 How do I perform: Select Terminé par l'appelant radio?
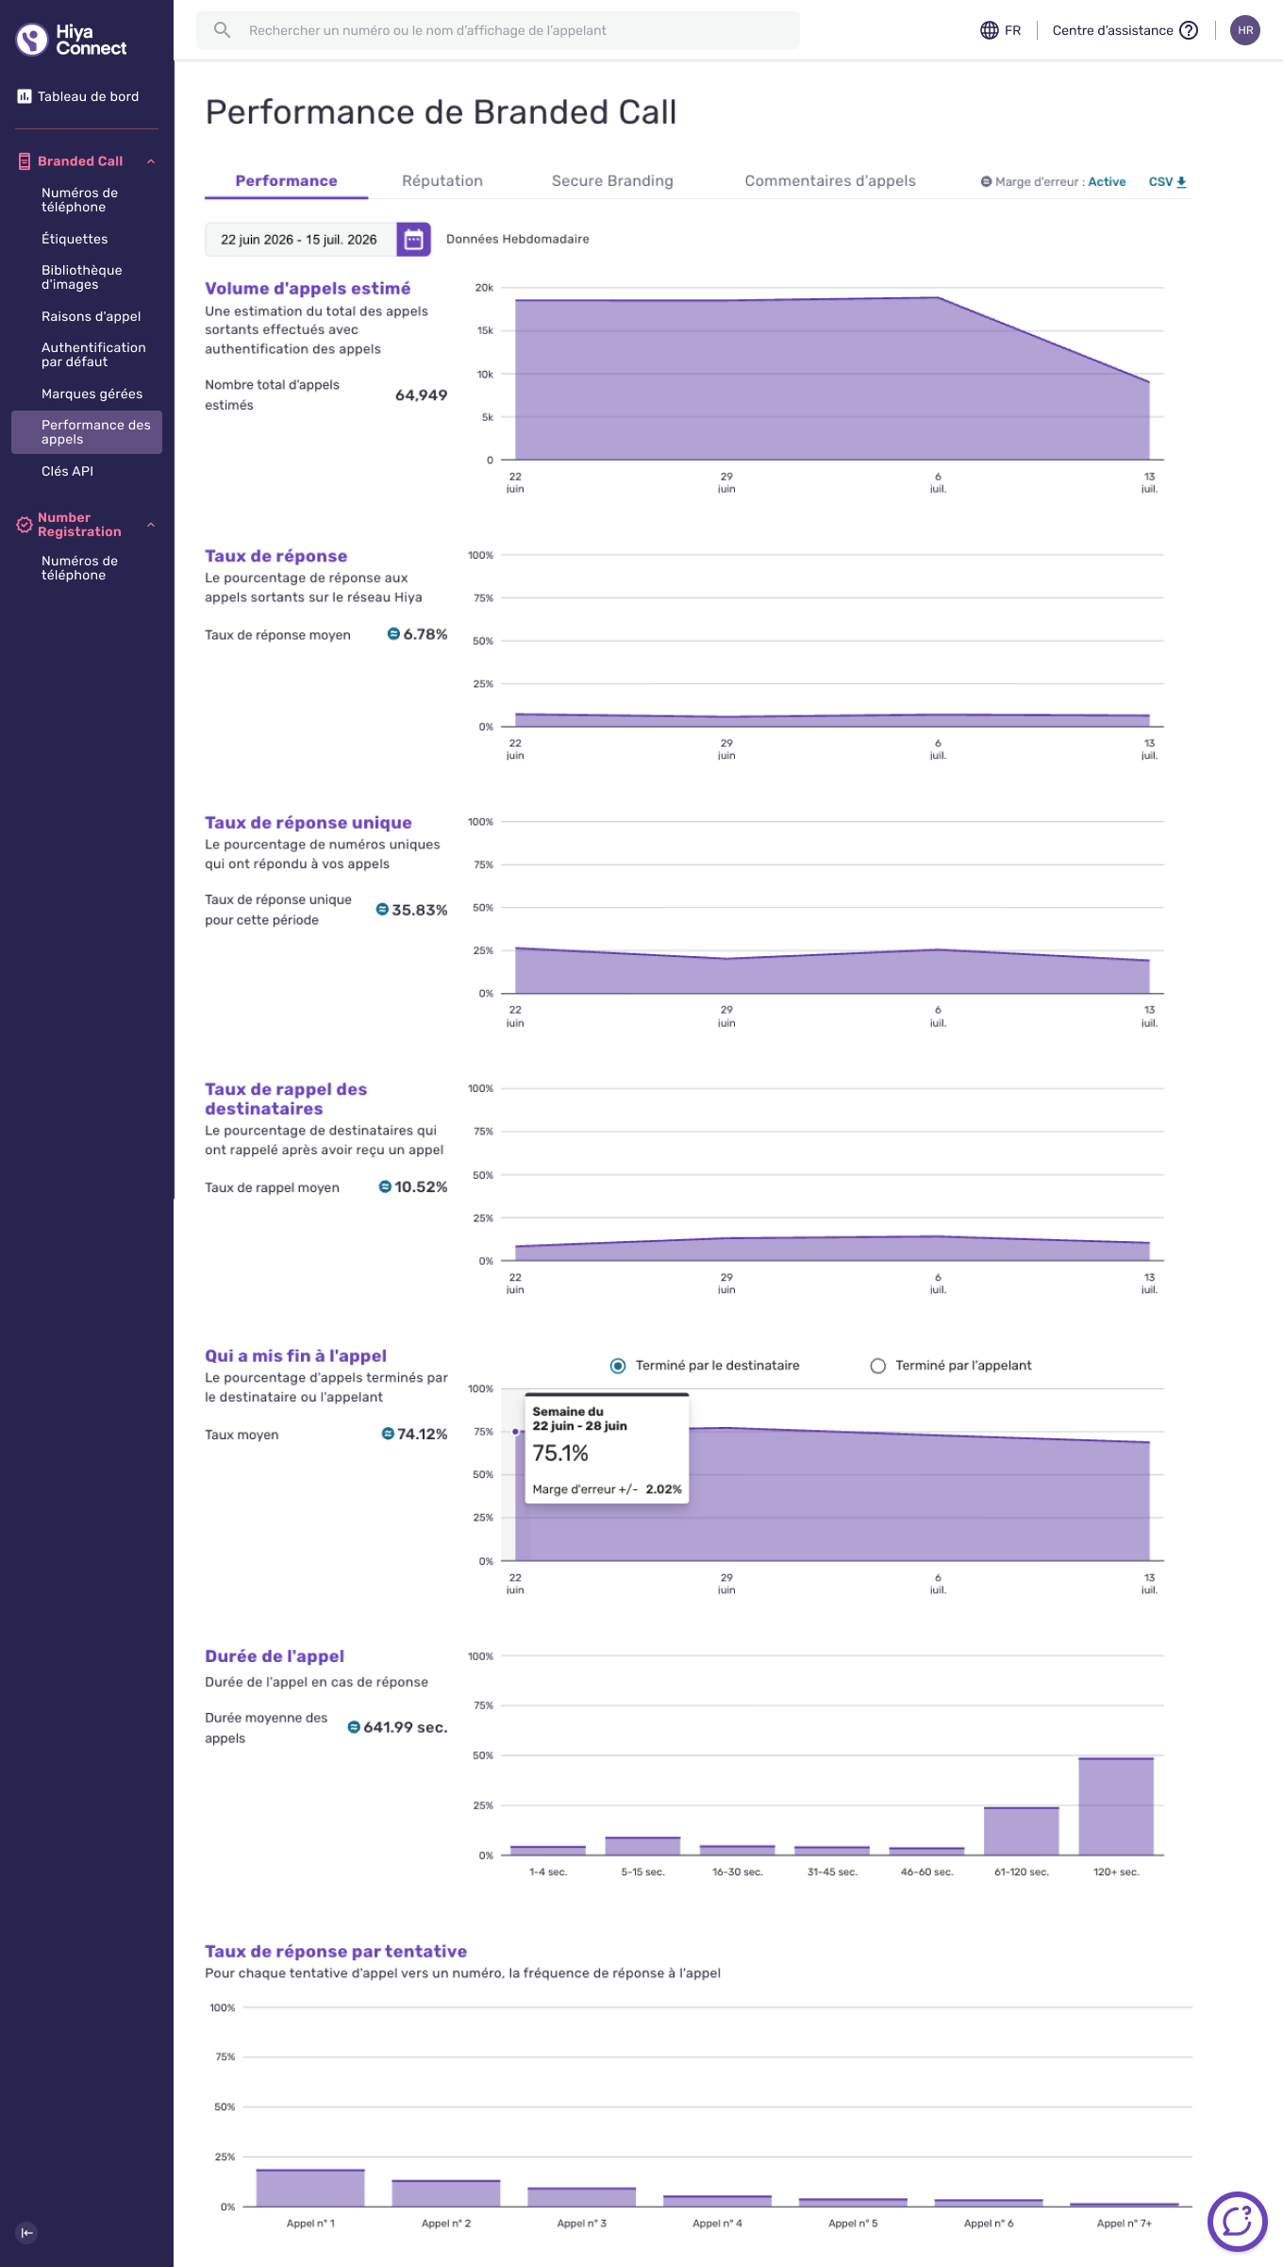877,1366
